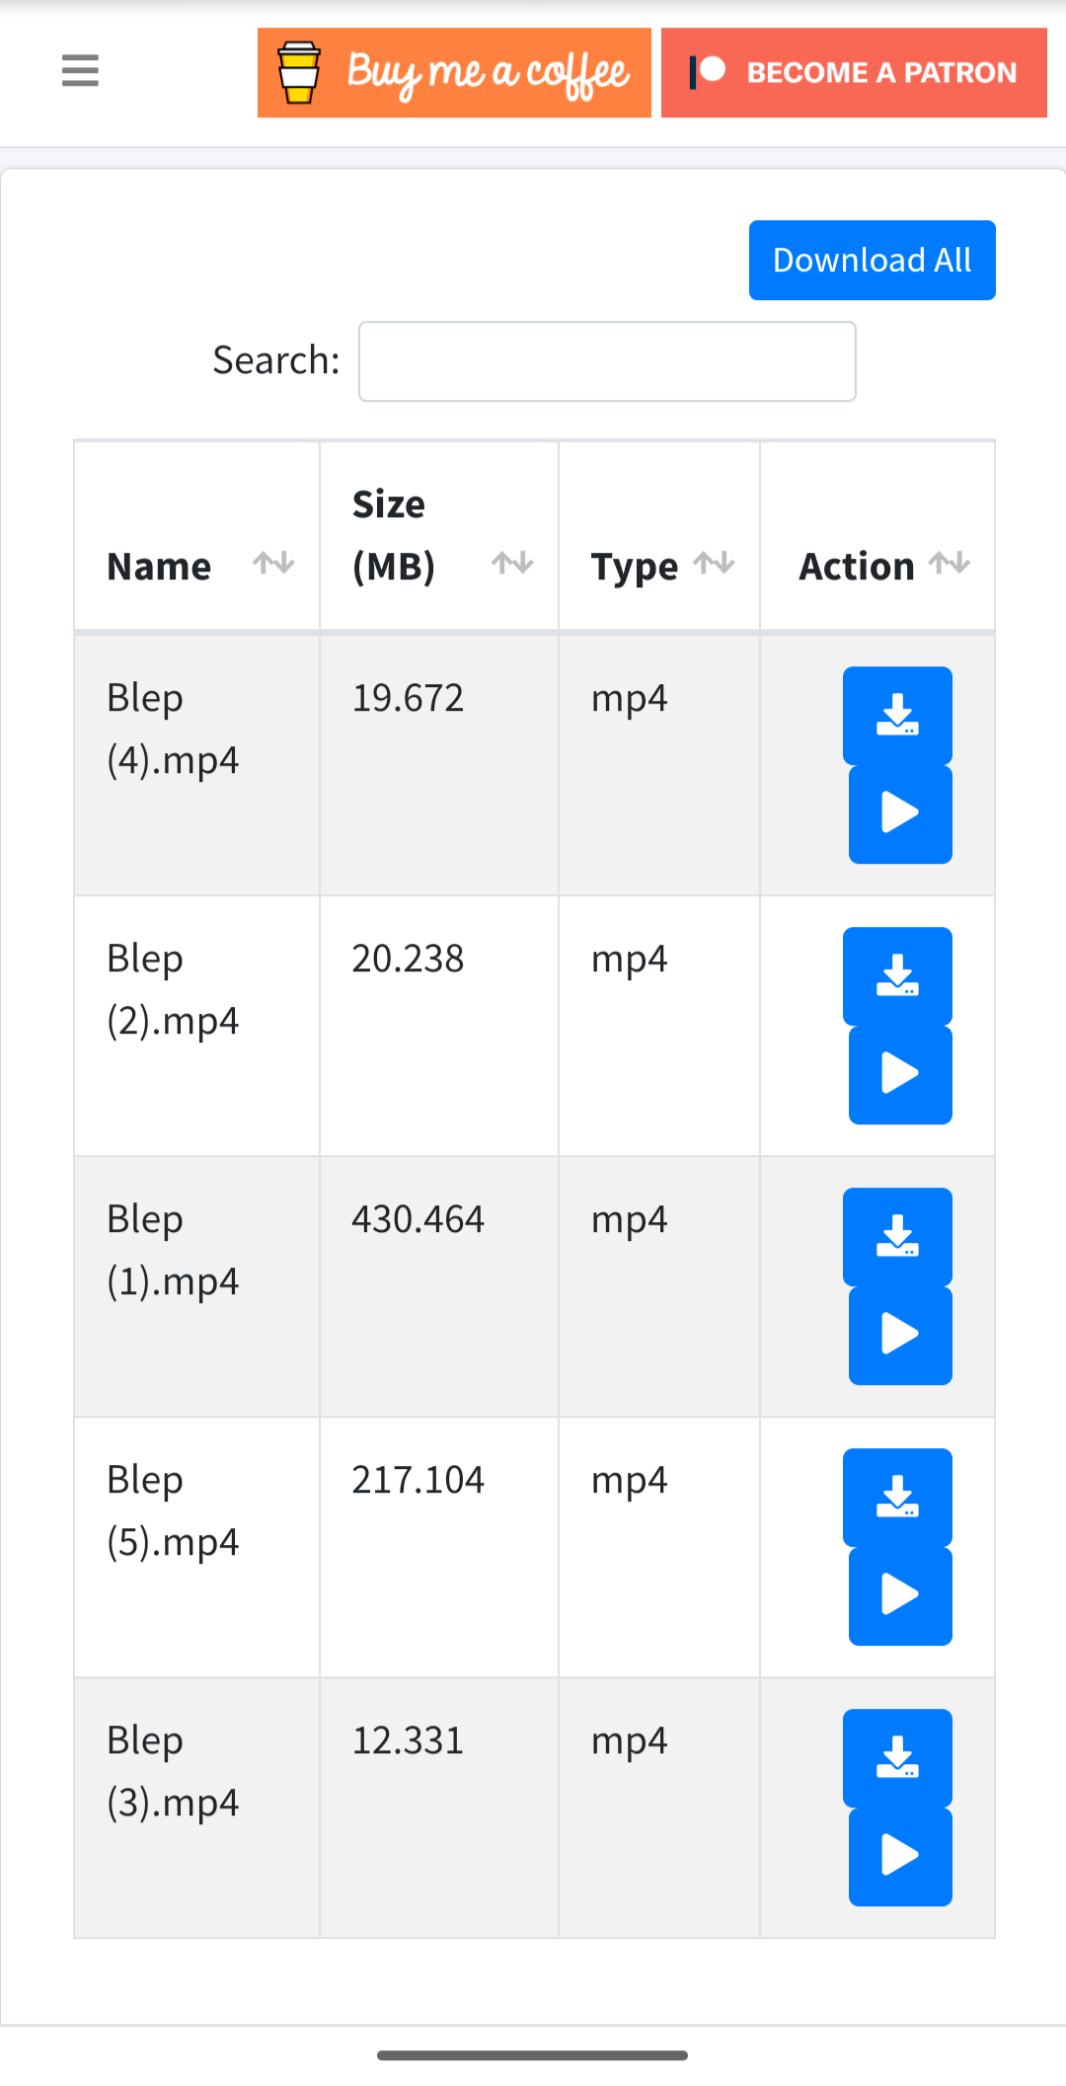The height and width of the screenshot is (2086, 1066).
Task: Click the Download All button
Action: (x=872, y=260)
